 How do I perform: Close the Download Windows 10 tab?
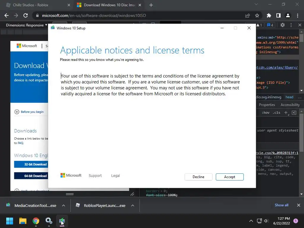pos(140,5)
